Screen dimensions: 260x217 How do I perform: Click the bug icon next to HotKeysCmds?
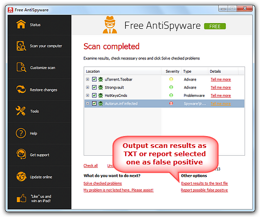pos(100,95)
